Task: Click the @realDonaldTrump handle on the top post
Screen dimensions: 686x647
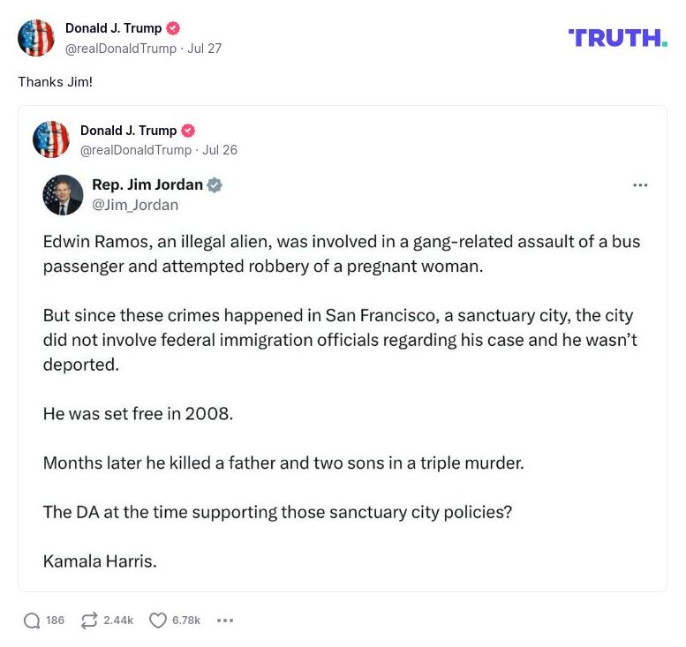Action: (x=121, y=48)
